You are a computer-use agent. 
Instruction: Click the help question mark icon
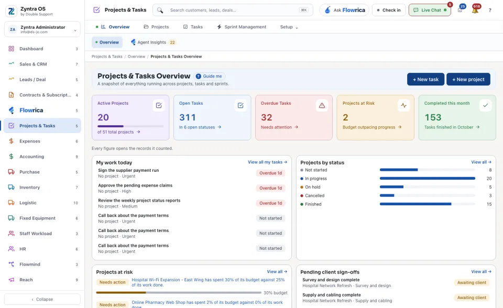pyautogui.click(x=490, y=10)
